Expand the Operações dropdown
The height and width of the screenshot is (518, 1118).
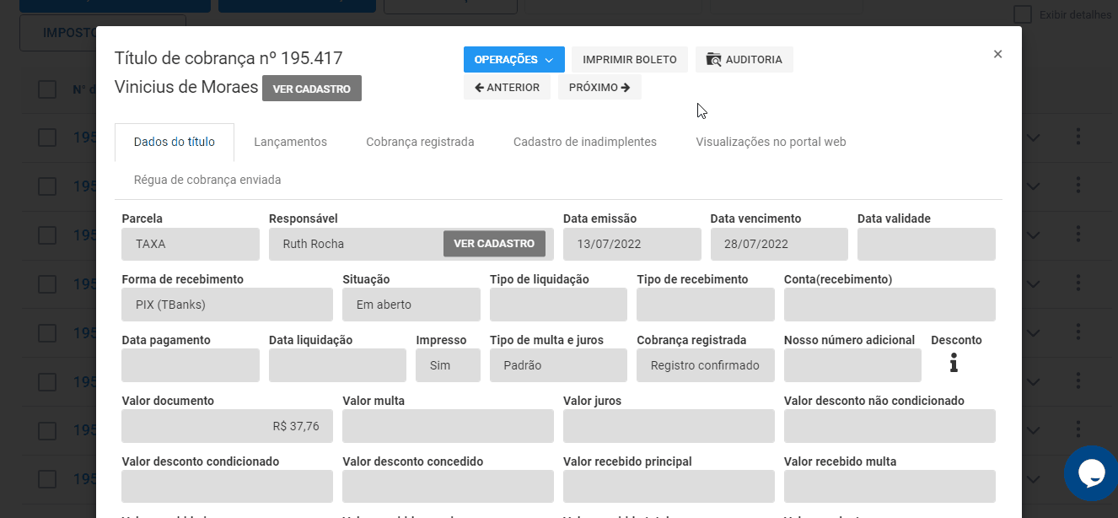tap(513, 60)
